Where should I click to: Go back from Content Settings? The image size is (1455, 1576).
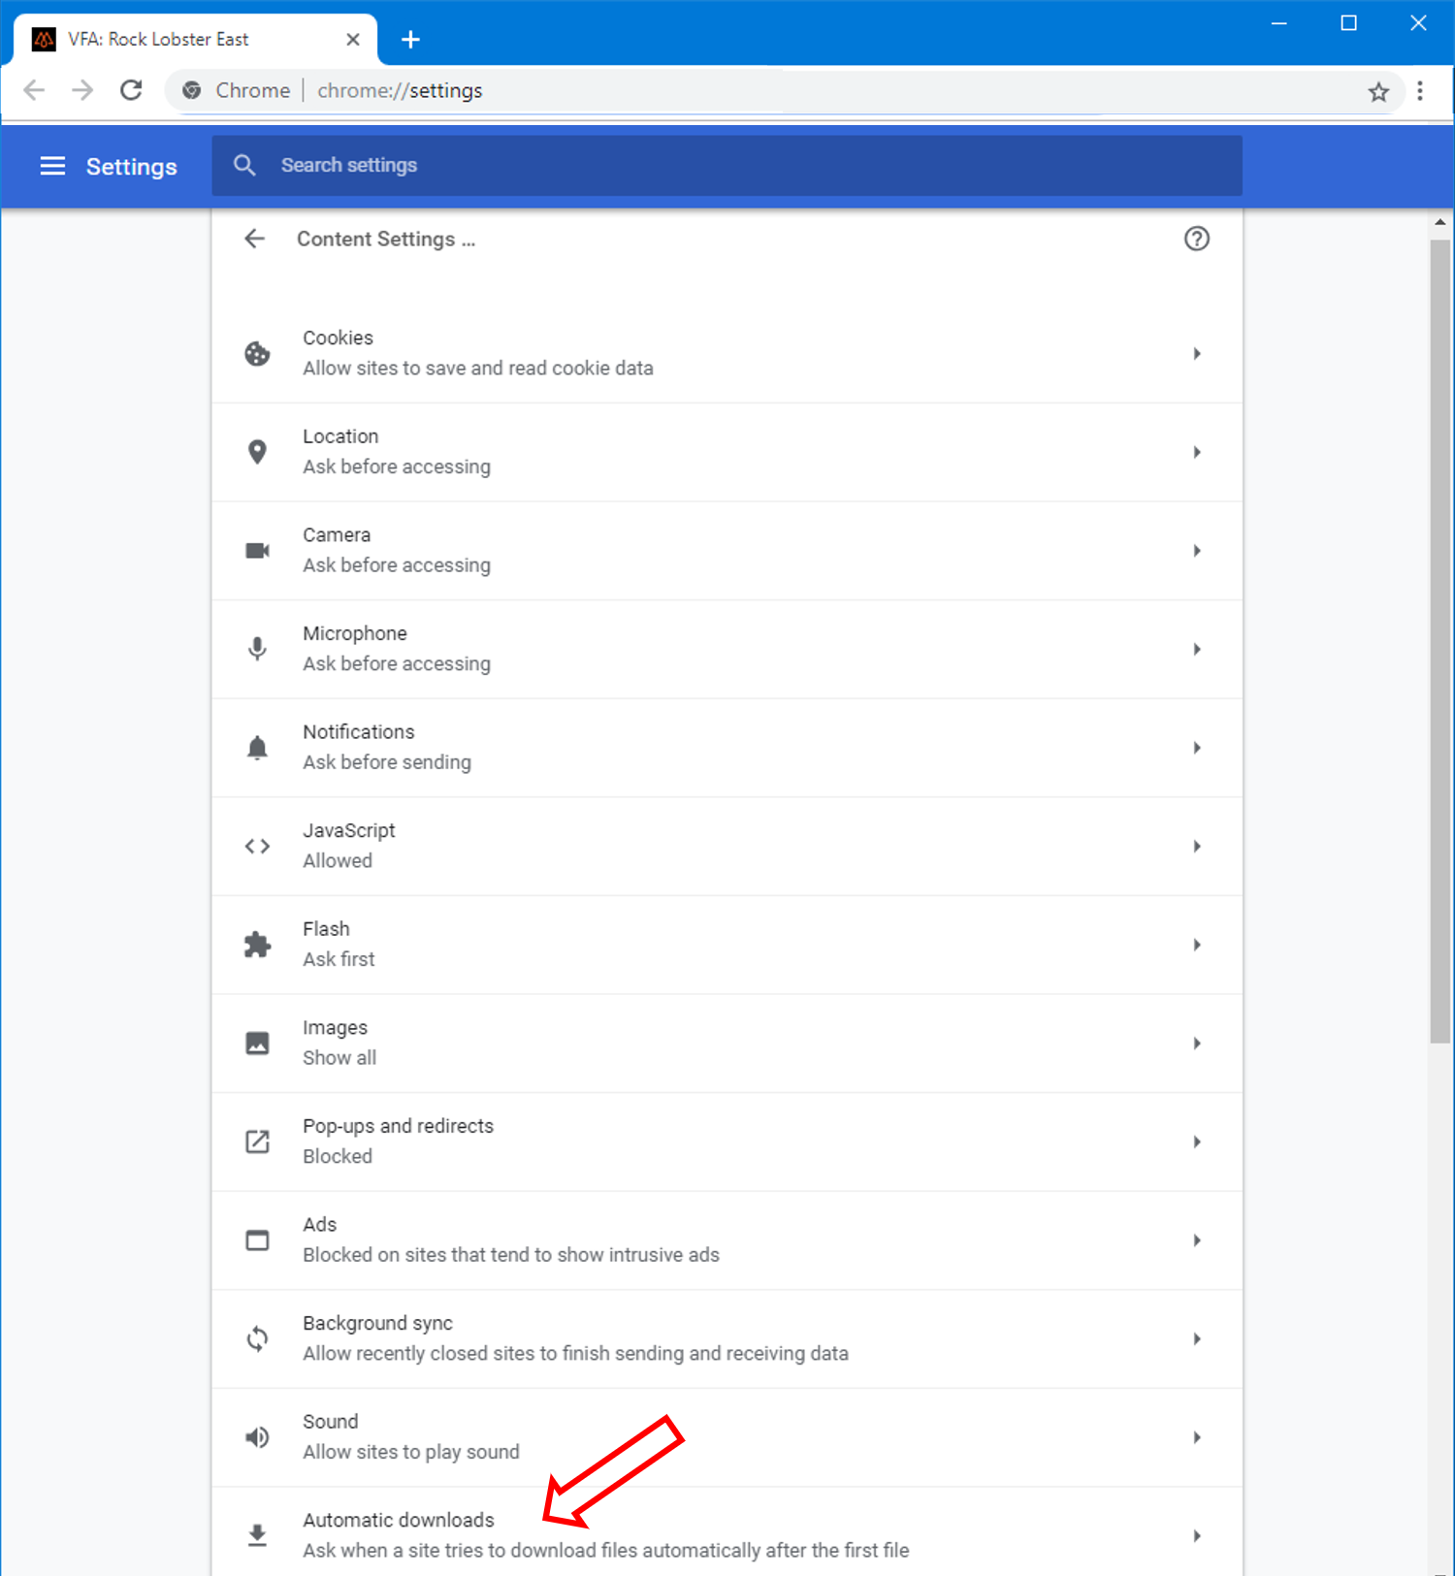tap(254, 239)
